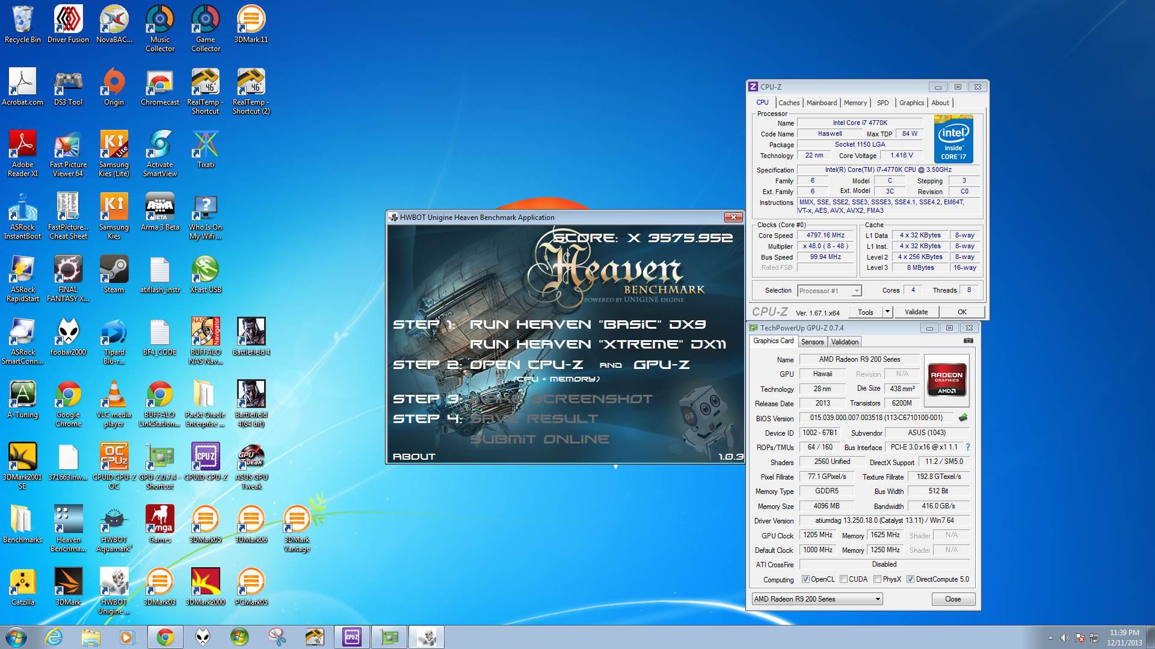The image size is (1155, 649).
Task: Click GPU-Z screenshot camera icon
Action: (x=968, y=341)
